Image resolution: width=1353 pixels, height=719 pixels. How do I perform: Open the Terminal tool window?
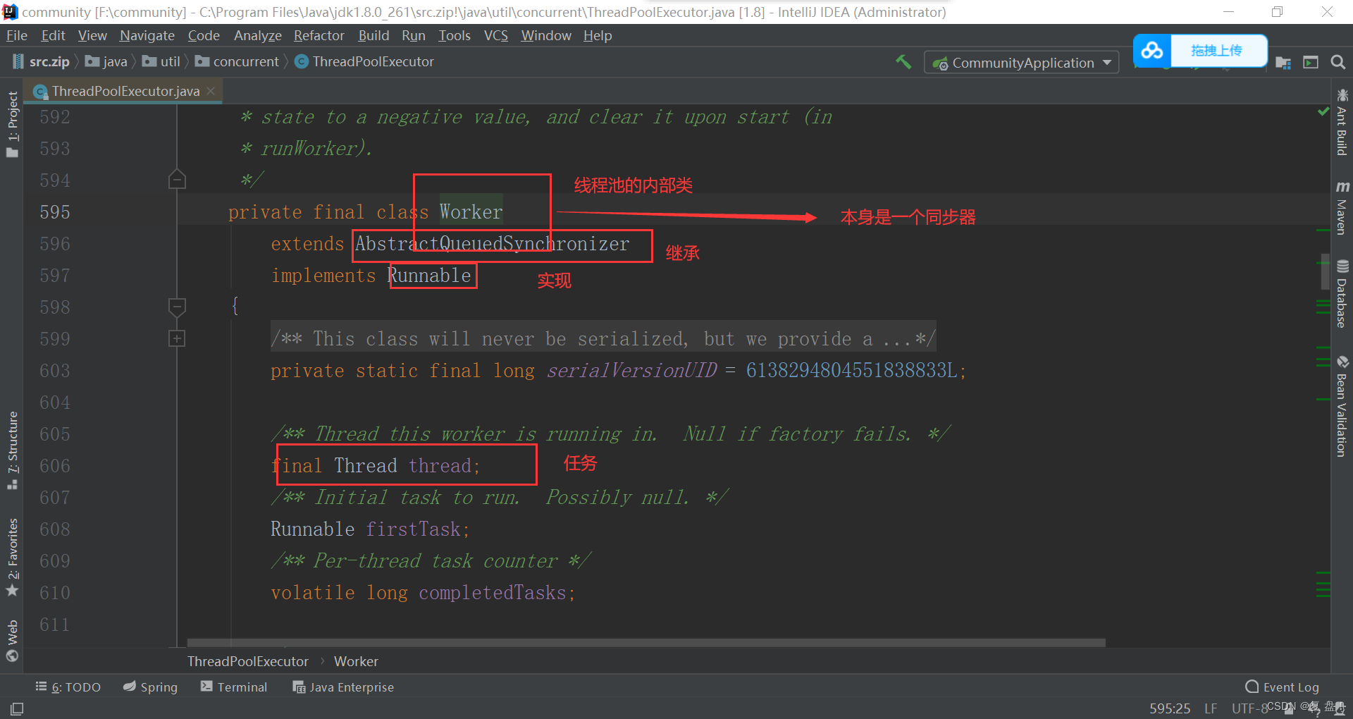[234, 687]
